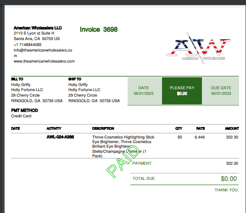Click rate value 6.446

(200, 137)
